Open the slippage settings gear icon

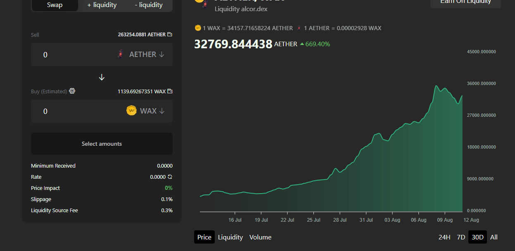point(72,91)
